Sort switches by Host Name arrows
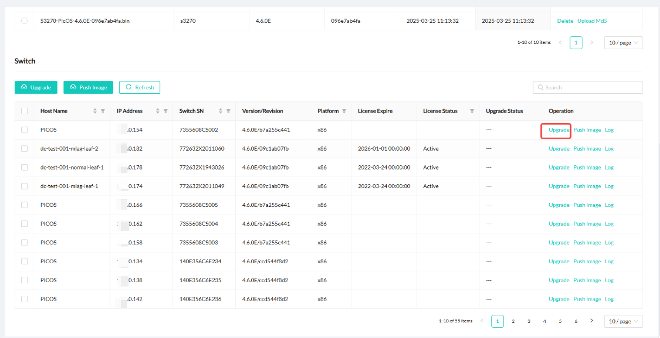Viewport: 660px width, 338px height. (x=95, y=111)
